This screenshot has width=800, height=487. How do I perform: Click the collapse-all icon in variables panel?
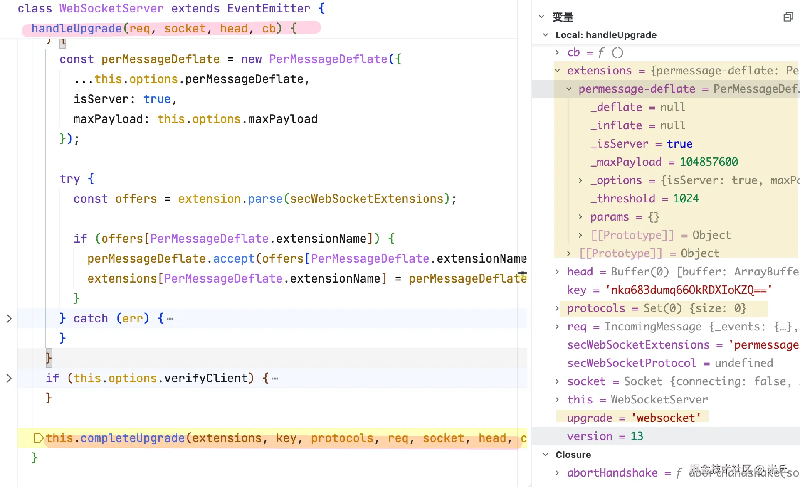coord(788,17)
